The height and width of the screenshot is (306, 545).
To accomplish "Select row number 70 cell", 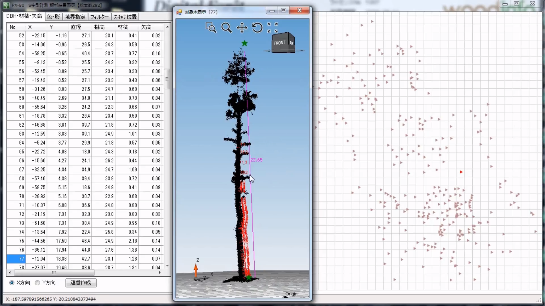I will coord(16,196).
